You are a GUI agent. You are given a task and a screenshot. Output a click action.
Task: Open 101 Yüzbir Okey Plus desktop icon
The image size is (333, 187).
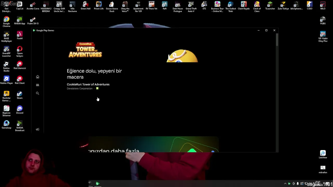point(323,37)
